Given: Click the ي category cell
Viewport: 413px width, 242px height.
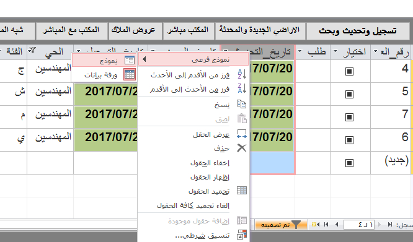Looking at the screenshot, I should pyautogui.click(x=13, y=139).
